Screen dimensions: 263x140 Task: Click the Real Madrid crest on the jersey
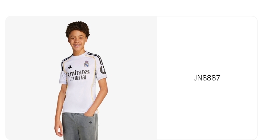[x=86, y=64]
